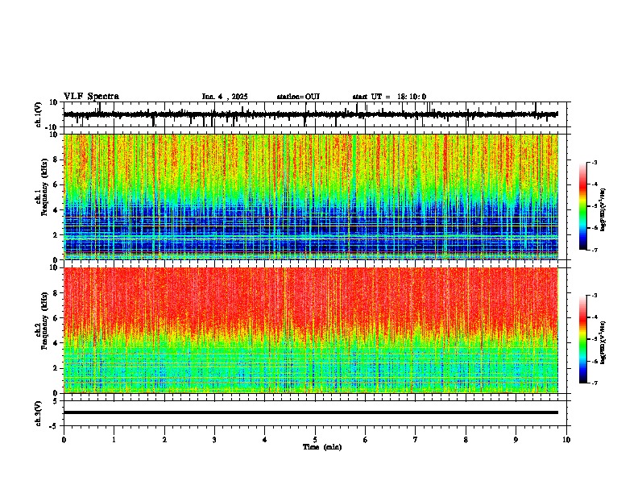This screenshot has width=638, height=493.
Task: Click the "-7" label below ch.1 color bar
Action: pos(594,250)
